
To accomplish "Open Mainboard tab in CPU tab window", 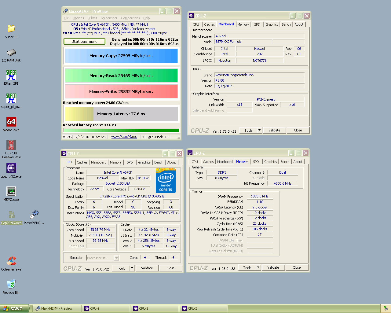I will tap(99, 162).
